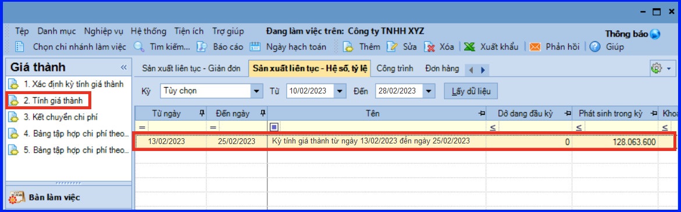
Task: Open the Danh mục menu
Action: point(56,31)
